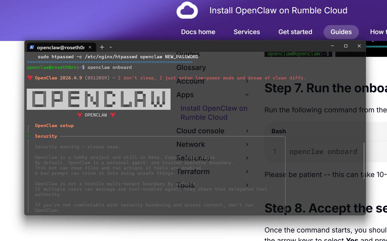This screenshot has height=241, width=387.
Task: Click the 'openclaw onboard' code block text
Action: 323,151
